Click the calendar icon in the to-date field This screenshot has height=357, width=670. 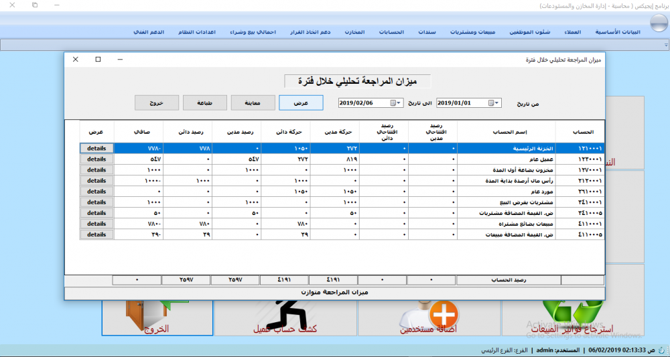(393, 103)
